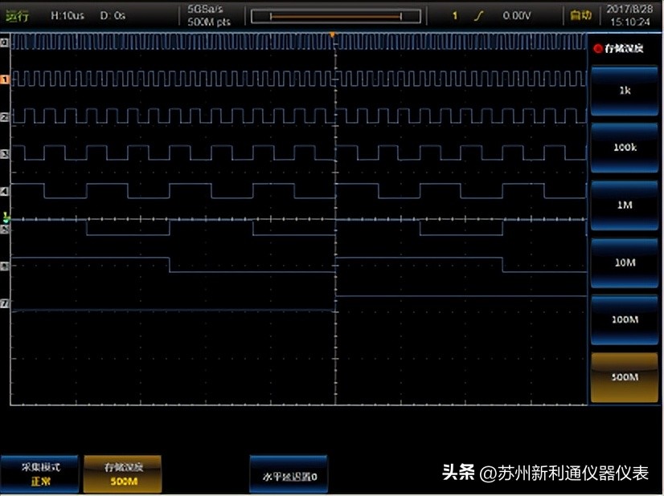This screenshot has width=664, height=496.
Task: Select the 1k memory depth option
Action: (x=625, y=91)
